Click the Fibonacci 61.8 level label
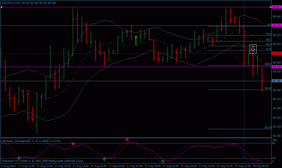 click(x=268, y=49)
